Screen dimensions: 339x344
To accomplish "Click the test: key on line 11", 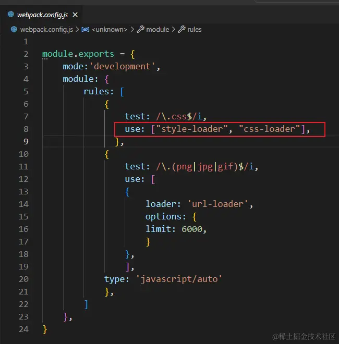I will 137,167.
